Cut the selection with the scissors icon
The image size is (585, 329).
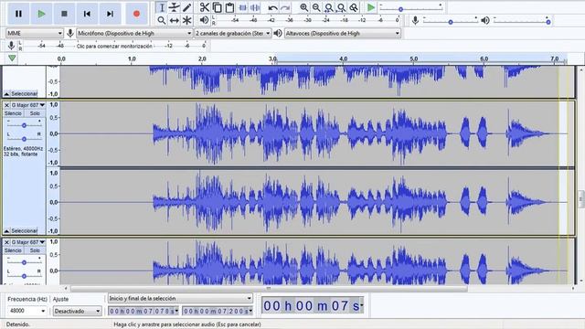(205, 7)
